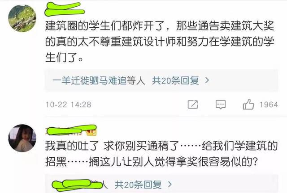Click the 等人 text in first reply box
The width and height of the screenshot is (287, 193).
tap(136, 80)
